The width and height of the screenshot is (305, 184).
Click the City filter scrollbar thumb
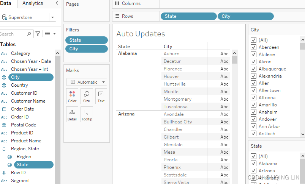point(303,46)
